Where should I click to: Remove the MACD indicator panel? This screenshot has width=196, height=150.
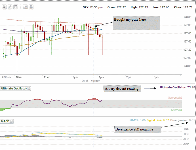pyautogui.click(x=11, y=121)
